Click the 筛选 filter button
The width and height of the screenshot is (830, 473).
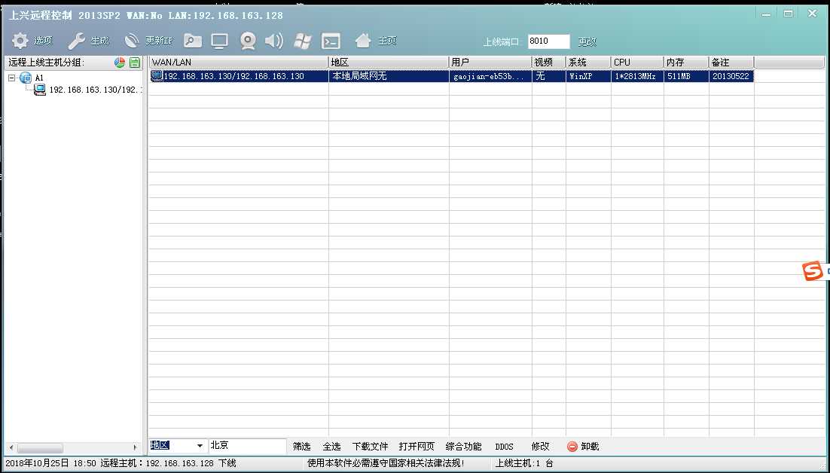point(302,447)
